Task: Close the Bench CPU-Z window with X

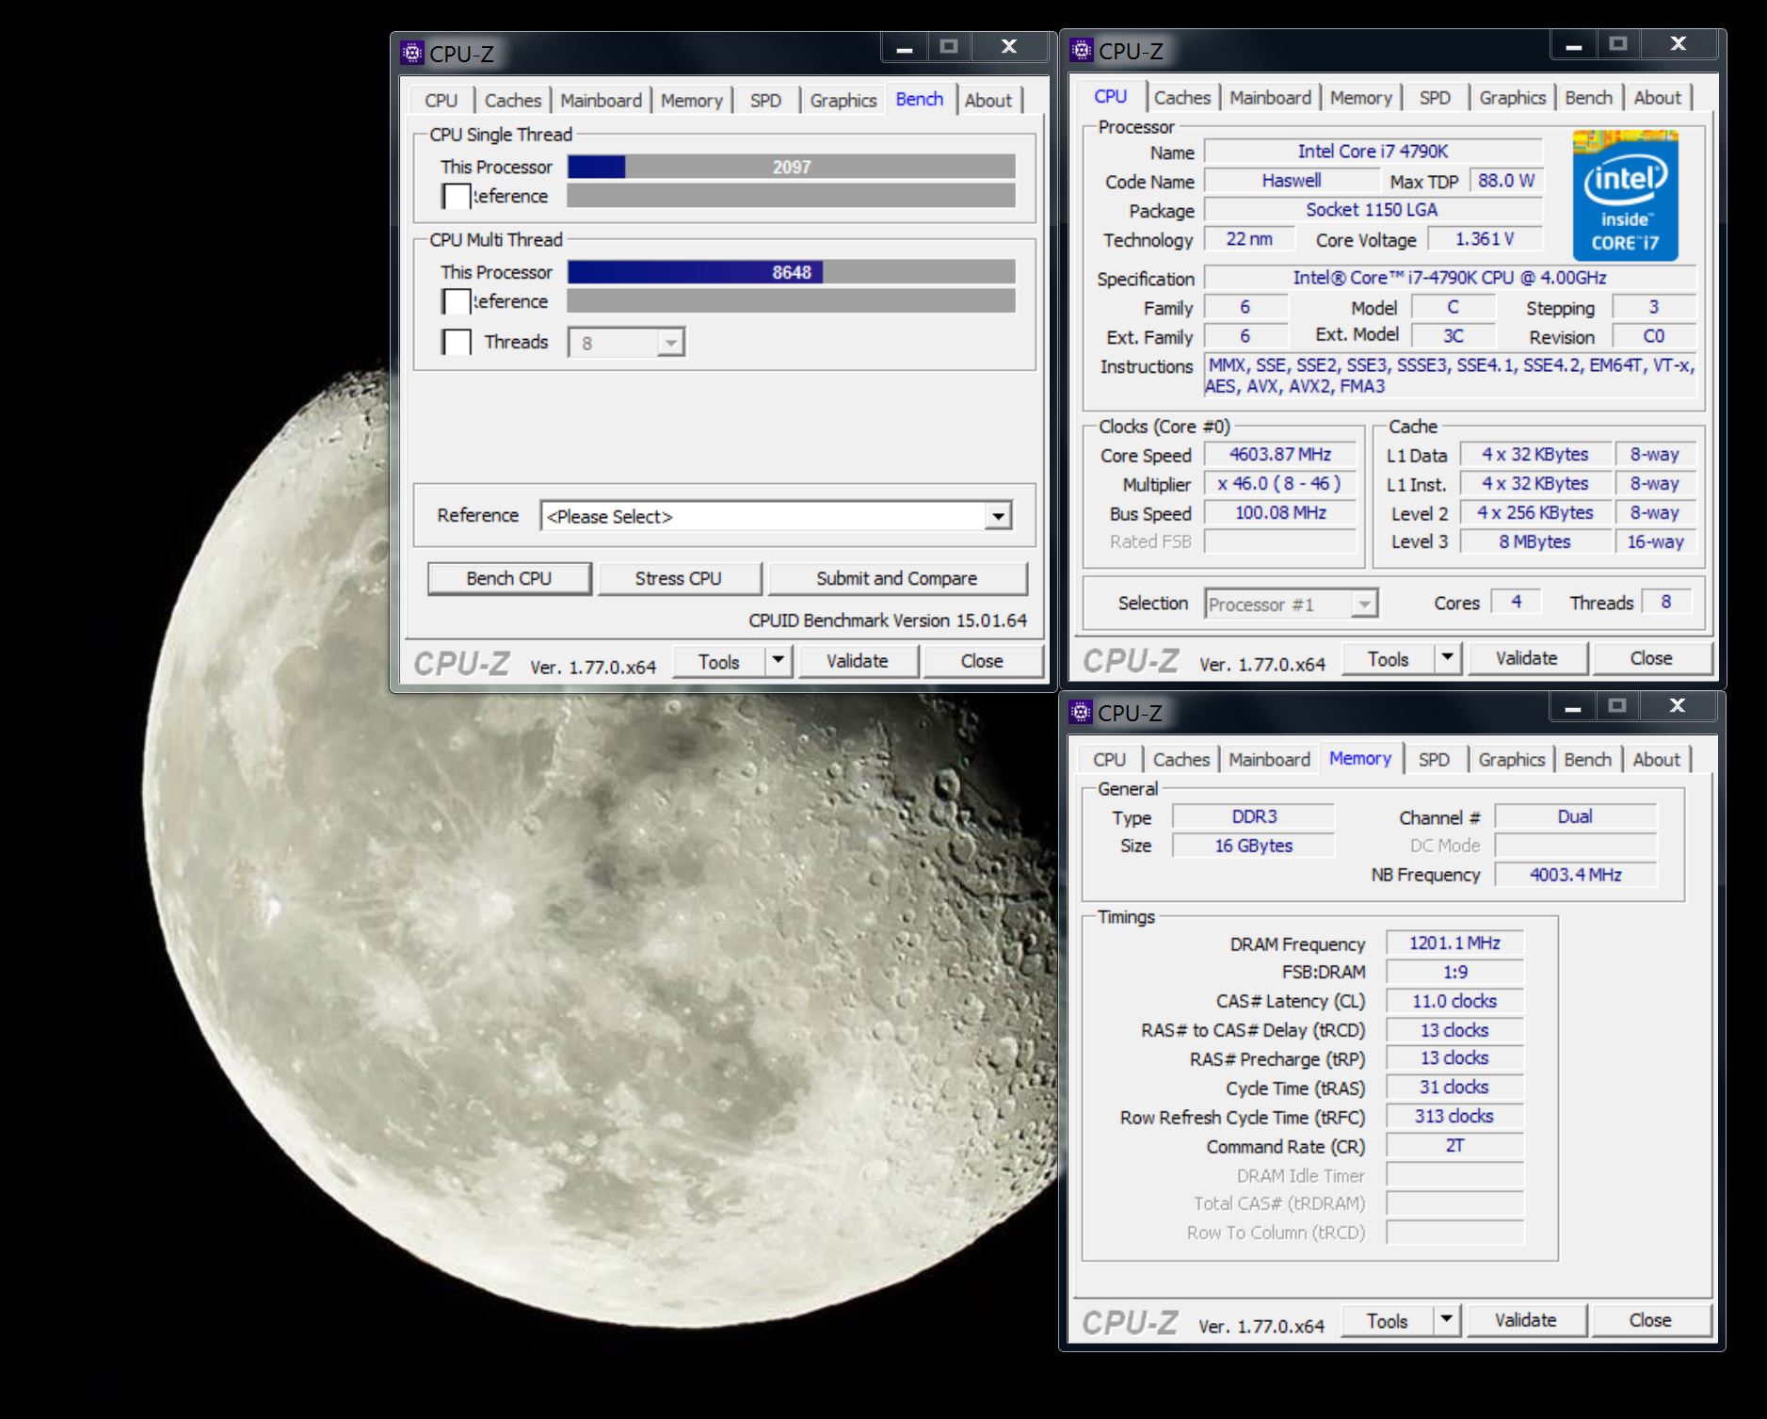Action: tap(1009, 47)
